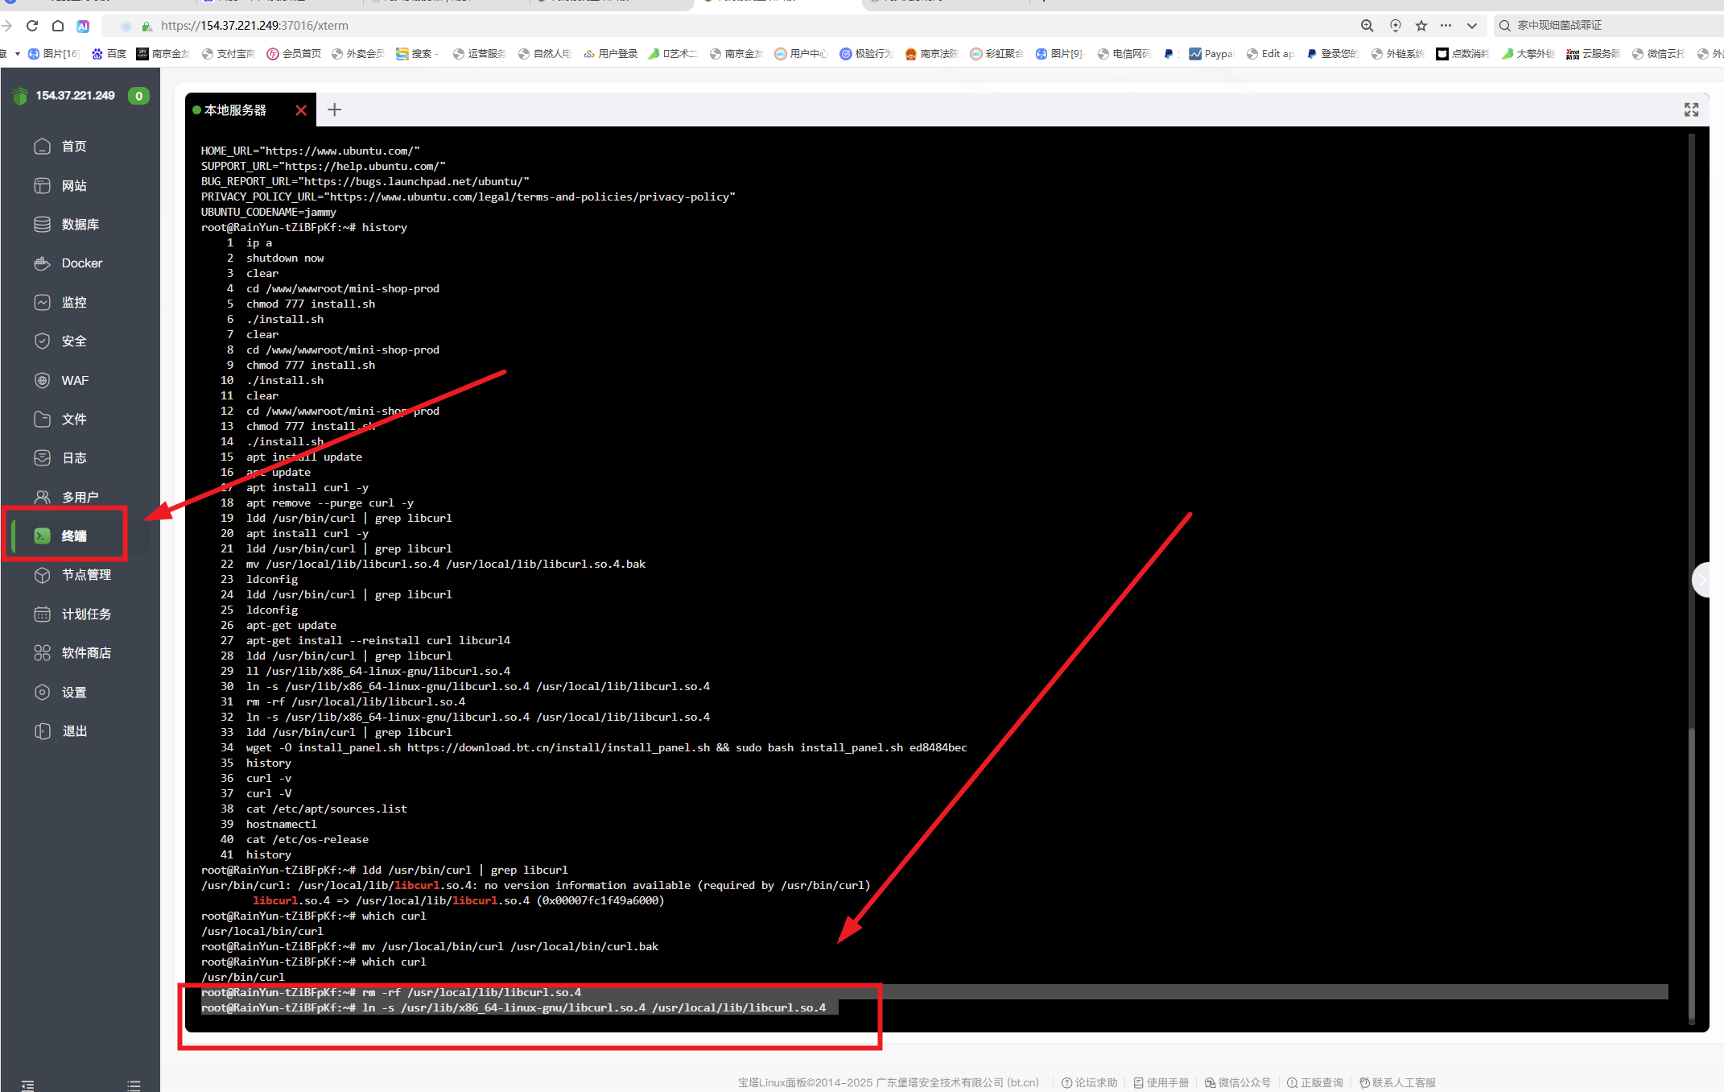
Task: Reload the page with refresh icon
Action: point(32,26)
